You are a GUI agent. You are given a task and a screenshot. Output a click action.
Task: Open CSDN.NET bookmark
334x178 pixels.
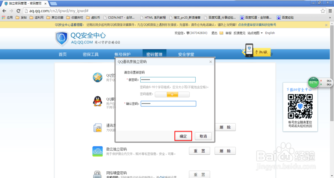pos(119,17)
